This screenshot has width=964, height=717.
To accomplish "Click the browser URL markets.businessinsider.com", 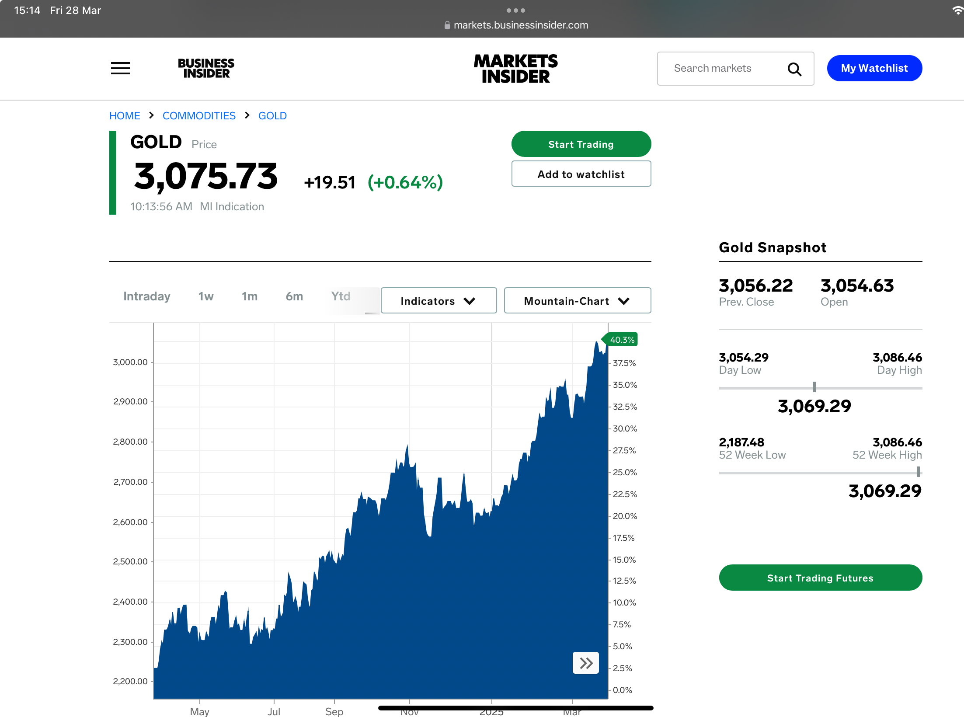I will (521, 25).
